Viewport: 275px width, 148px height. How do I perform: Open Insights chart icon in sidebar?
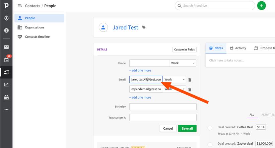click(x=6, y=85)
